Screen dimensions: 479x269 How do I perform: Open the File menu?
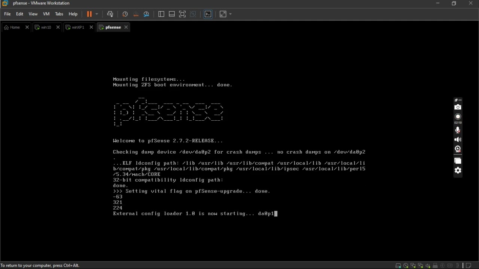point(7,14)
